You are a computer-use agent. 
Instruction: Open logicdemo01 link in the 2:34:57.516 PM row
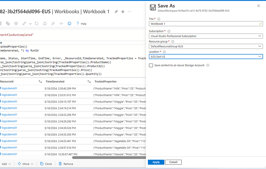coord(9,148)
